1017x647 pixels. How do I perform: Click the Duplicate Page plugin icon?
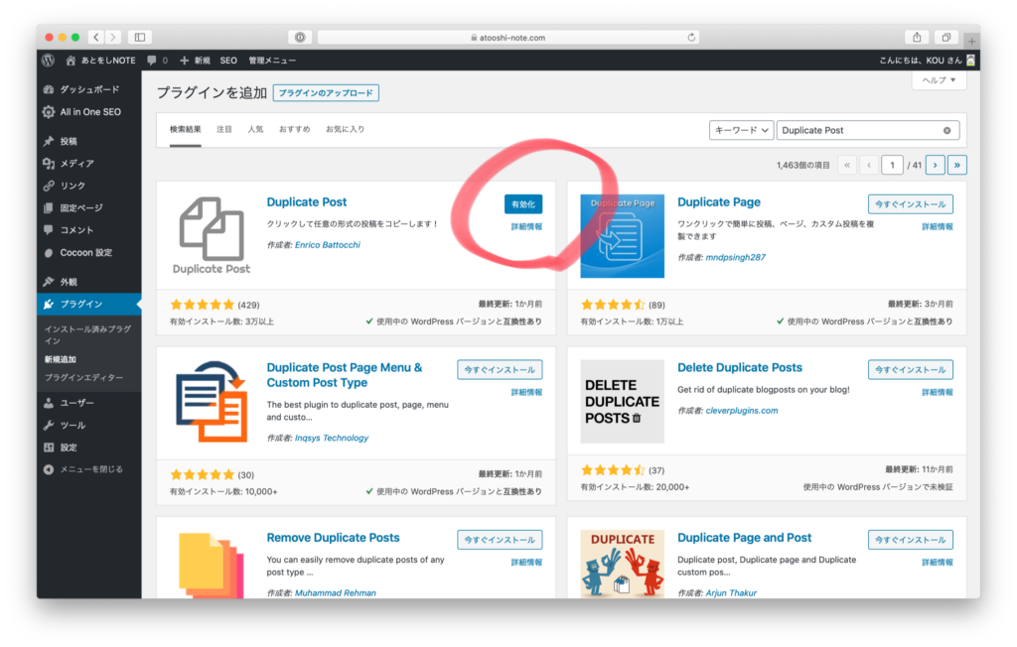[x=622, y=235]
